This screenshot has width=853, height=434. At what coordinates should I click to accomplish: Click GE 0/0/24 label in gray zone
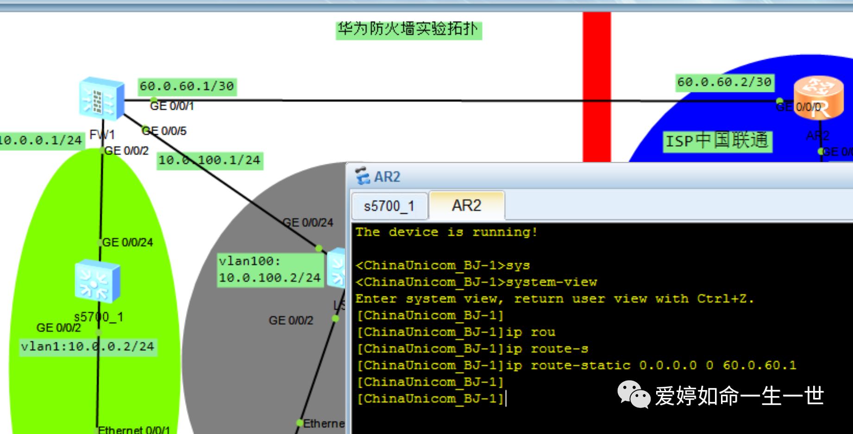point(308,223)
